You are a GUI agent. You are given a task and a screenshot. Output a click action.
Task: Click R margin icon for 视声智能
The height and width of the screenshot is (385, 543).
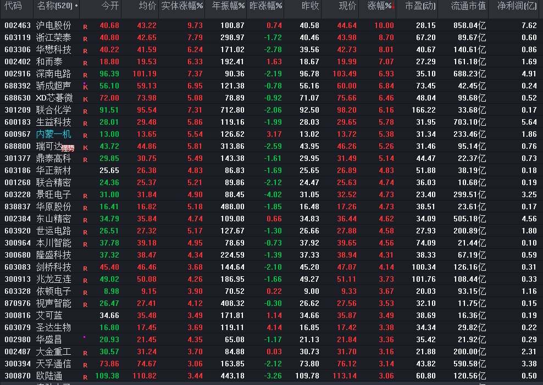[x=85, y=305]
